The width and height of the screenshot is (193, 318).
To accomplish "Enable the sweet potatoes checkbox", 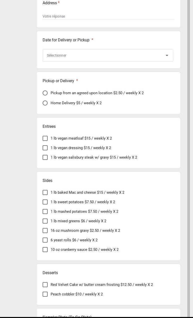I will tap(45, 202).
